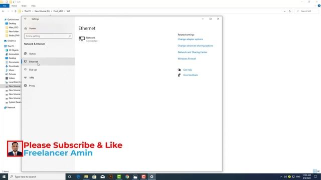Show hidden system tray icons
This screenshot has height=180, width=321.
point(281,176)
